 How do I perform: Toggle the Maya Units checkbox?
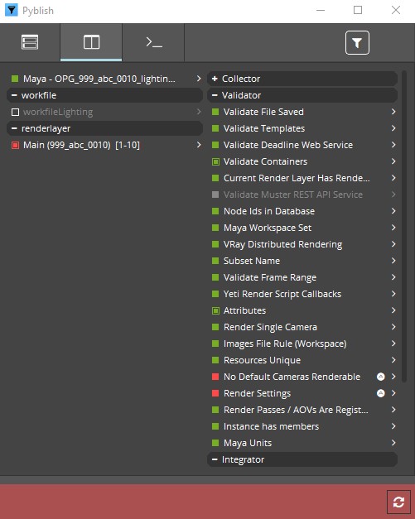[x=215, y=443]
